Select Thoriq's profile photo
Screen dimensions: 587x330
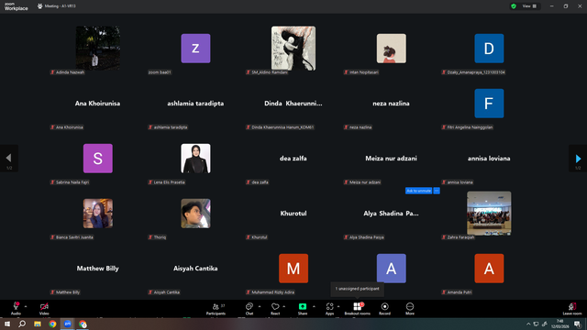[x=195, y=214]
